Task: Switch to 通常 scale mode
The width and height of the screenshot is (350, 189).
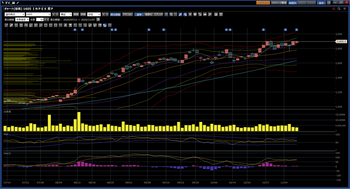Action: [x=139, y=14]
